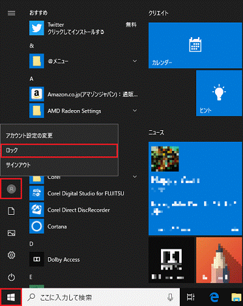The height and width of the screenshot is (306, 243).
Task: Open Task View on taskbar
Action: [190, 297]
